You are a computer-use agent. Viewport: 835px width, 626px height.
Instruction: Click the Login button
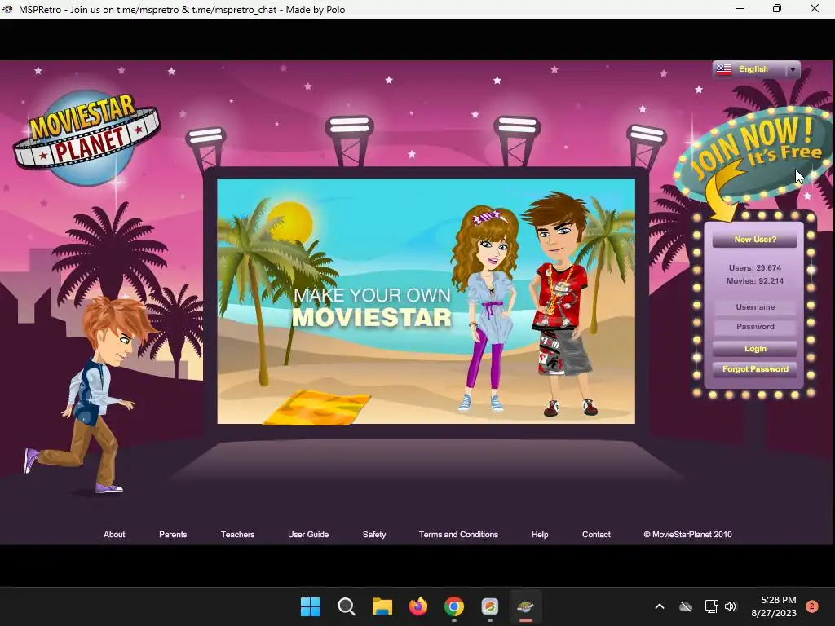click(755, 349)
